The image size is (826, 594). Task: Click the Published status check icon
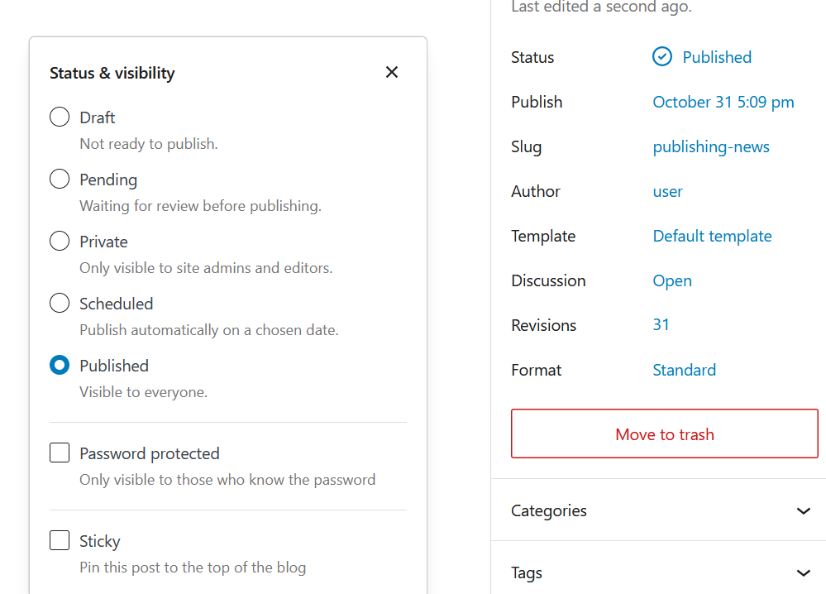[662, 57]
